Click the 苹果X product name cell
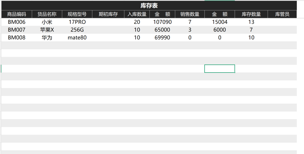 pos(47,30)
